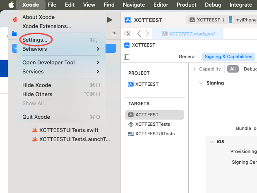Open the Edit menu

pyautogui.click(x=70, y=5)
